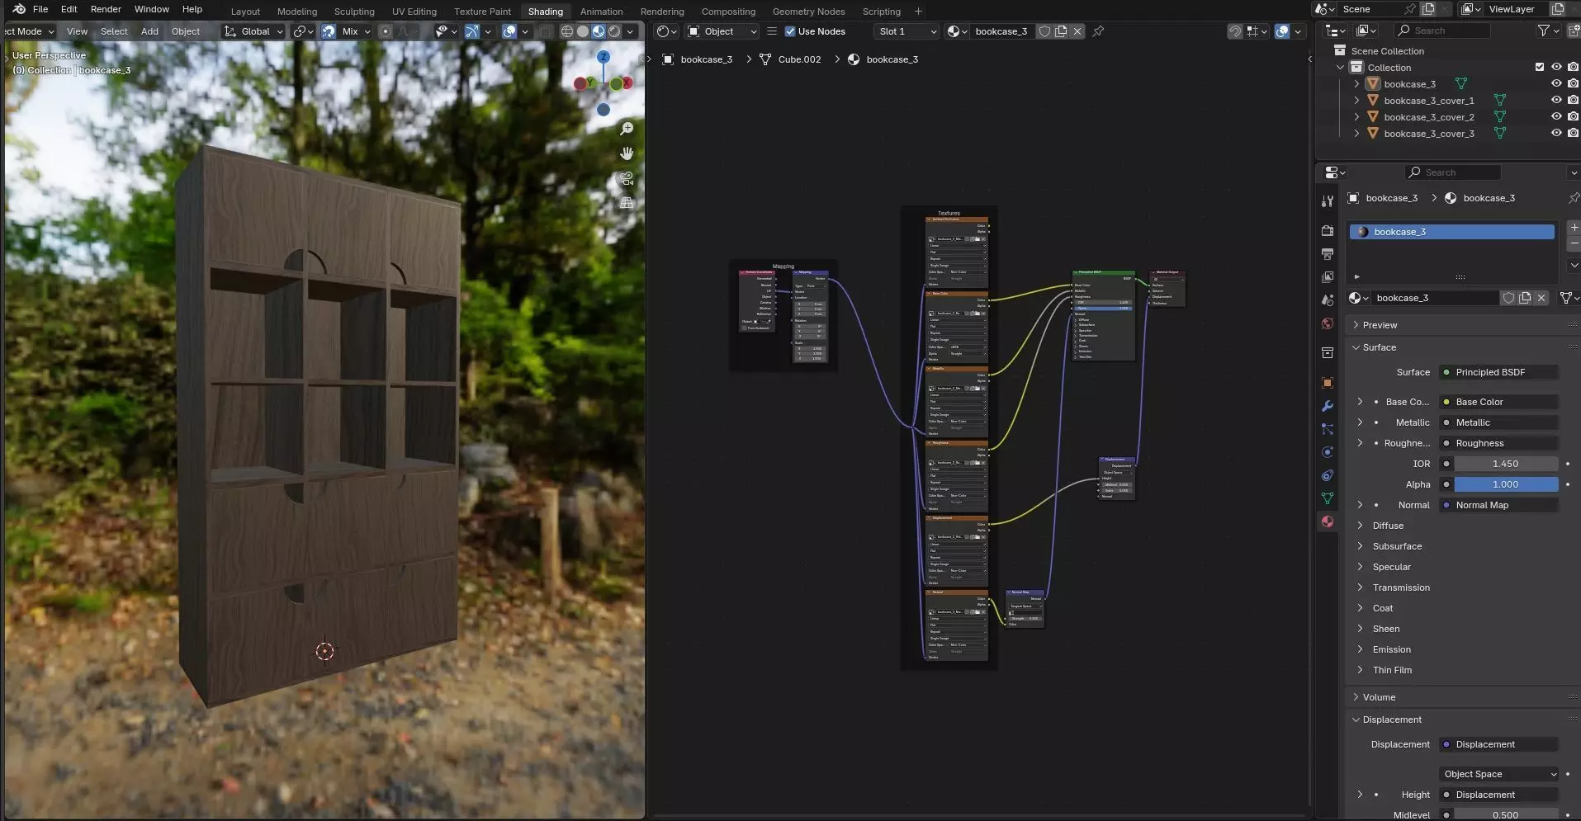Add a new material slot with plus button
Screen dimensions: 1581x821
1574,228
